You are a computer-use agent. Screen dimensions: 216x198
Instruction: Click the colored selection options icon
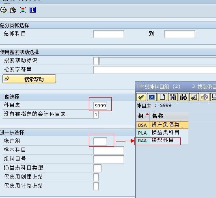(23, 10)
